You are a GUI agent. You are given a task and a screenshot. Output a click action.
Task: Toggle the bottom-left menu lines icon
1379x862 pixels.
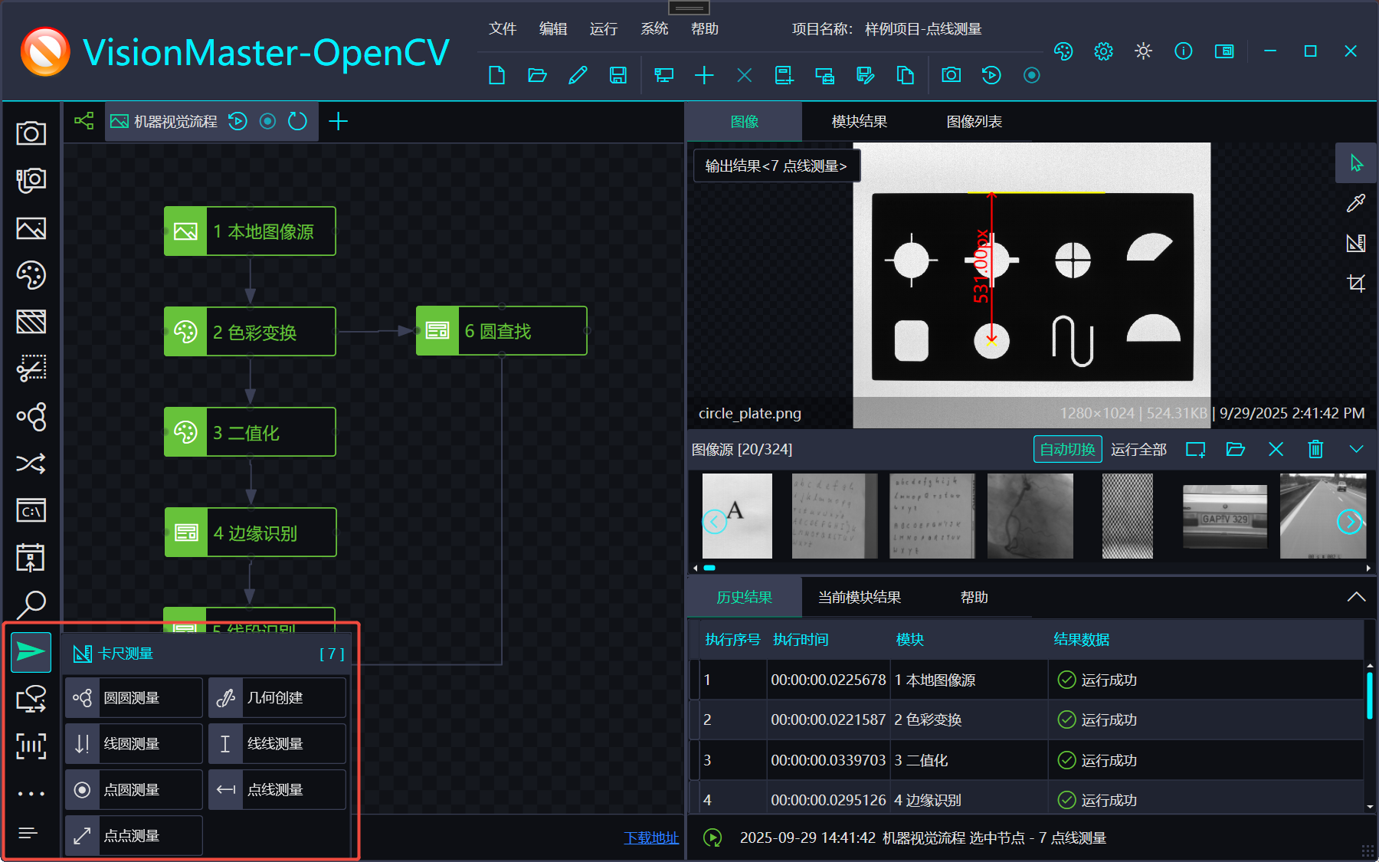coord(28,833)
